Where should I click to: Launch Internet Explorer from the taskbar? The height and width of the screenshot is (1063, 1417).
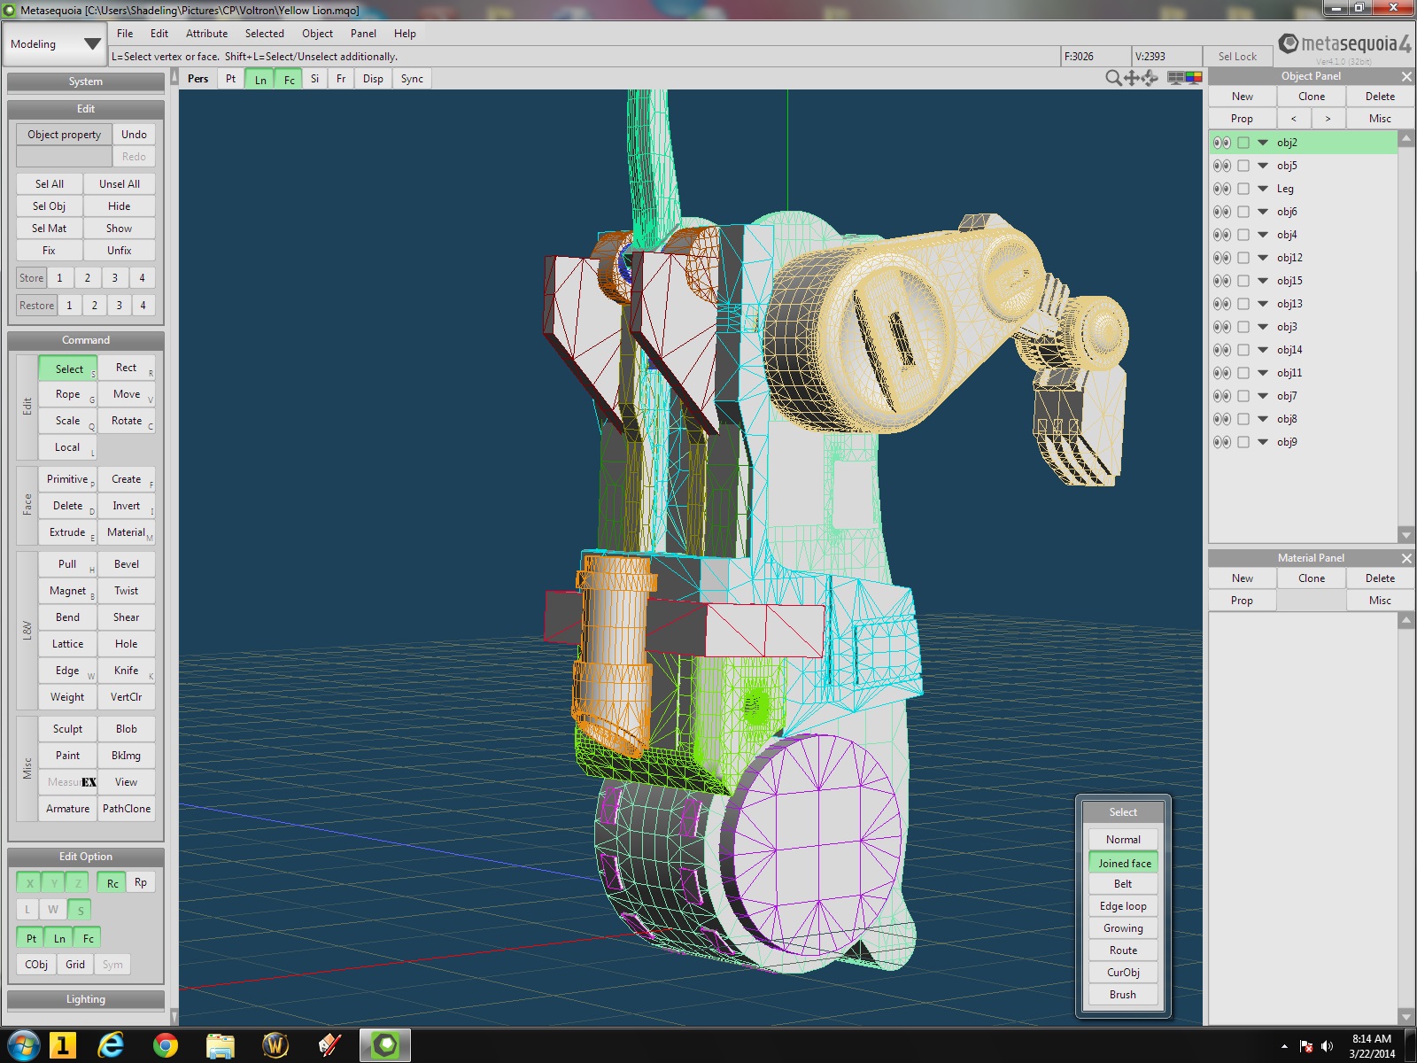coord(111,1046)
